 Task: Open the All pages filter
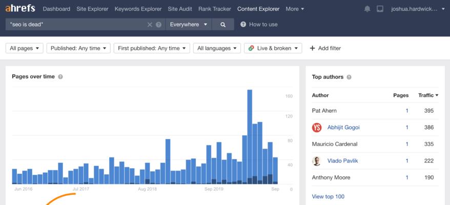click(25, 48)
